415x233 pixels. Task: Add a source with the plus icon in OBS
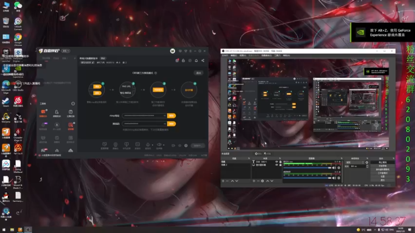(x=254, y=181)
